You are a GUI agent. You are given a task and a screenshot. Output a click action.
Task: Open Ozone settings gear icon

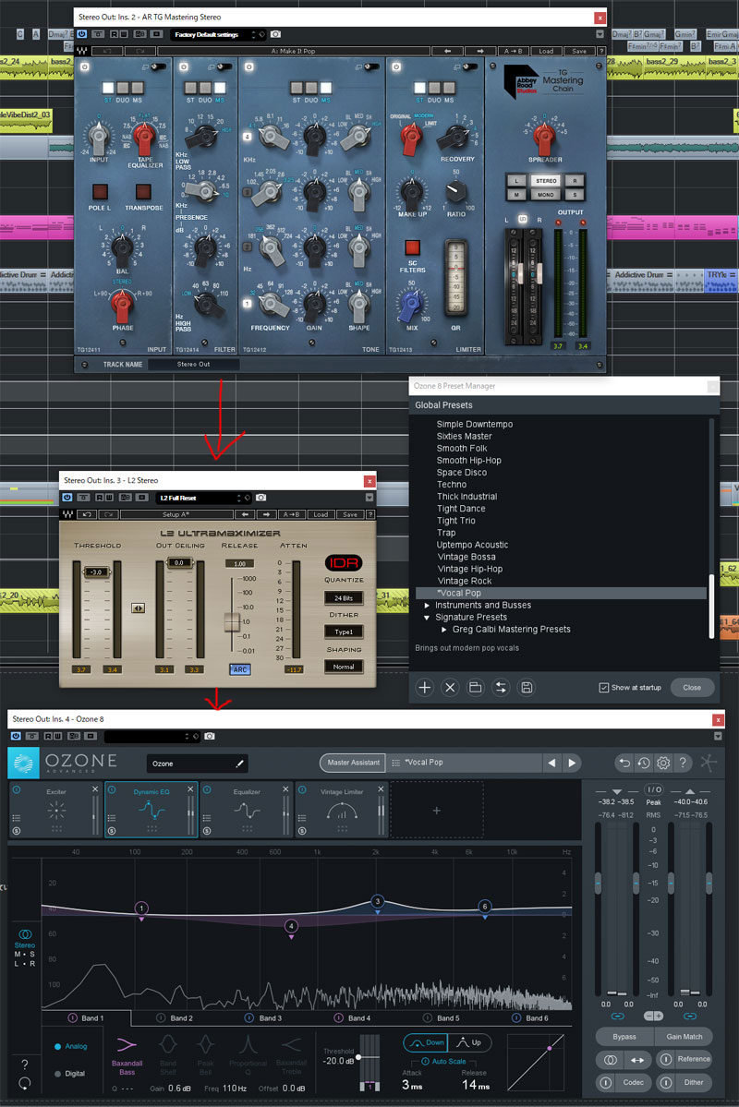click(662, 764)
